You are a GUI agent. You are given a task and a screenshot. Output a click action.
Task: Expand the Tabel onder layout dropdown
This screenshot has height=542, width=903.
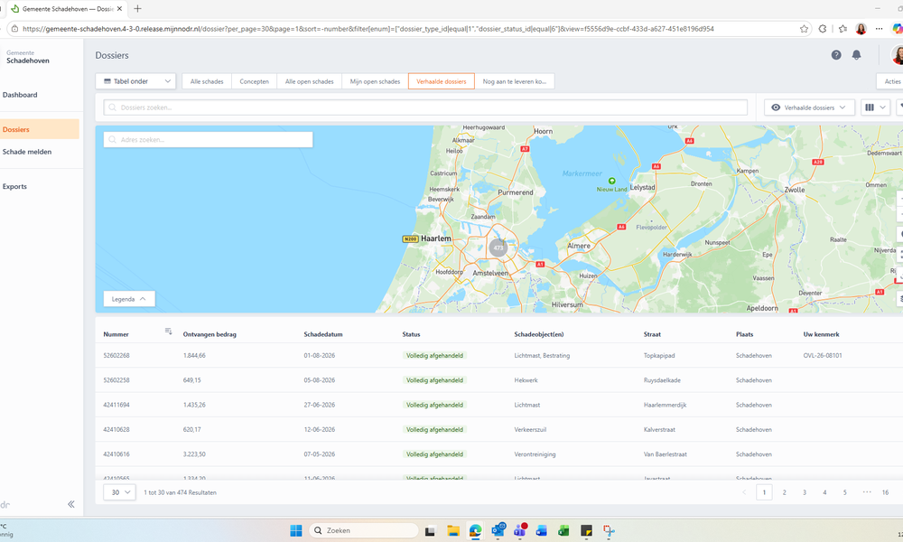click(136, 81)
